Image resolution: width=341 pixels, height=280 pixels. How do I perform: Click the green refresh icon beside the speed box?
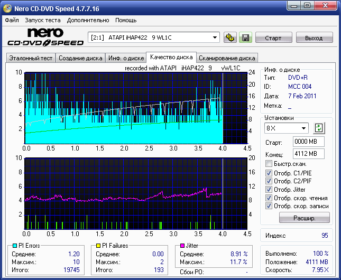tap(319, 128)
